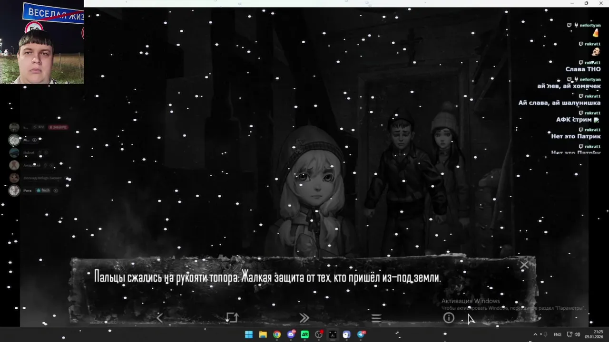
Task: Open OBS Studio from the taskbar
Action: click(x=319, y=334)
